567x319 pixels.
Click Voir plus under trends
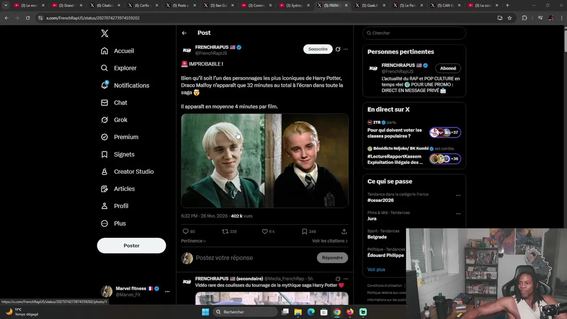point(376,269)
